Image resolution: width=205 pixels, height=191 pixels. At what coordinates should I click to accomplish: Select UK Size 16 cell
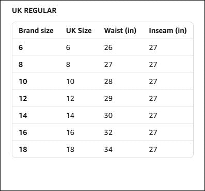tap(70, 132)
